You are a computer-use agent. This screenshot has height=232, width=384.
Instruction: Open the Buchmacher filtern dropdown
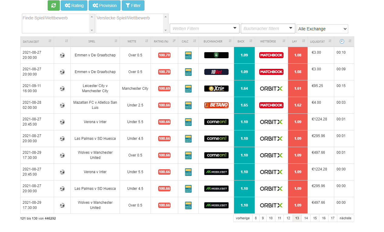pyautogui.click(x=268, y=29)
